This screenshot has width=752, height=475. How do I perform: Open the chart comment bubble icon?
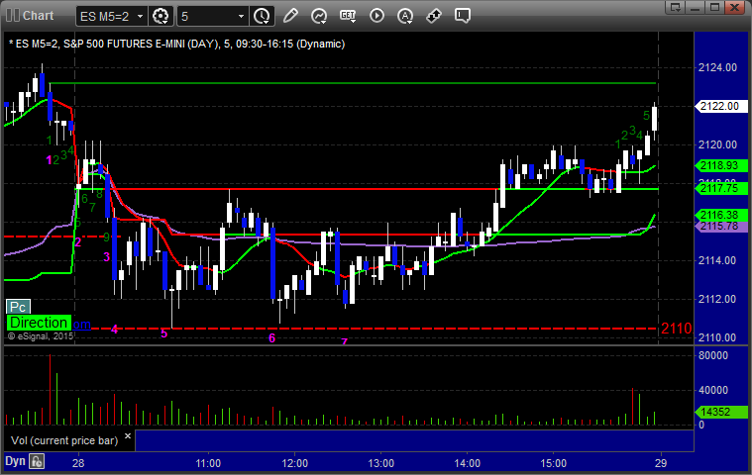coord(463,16)
